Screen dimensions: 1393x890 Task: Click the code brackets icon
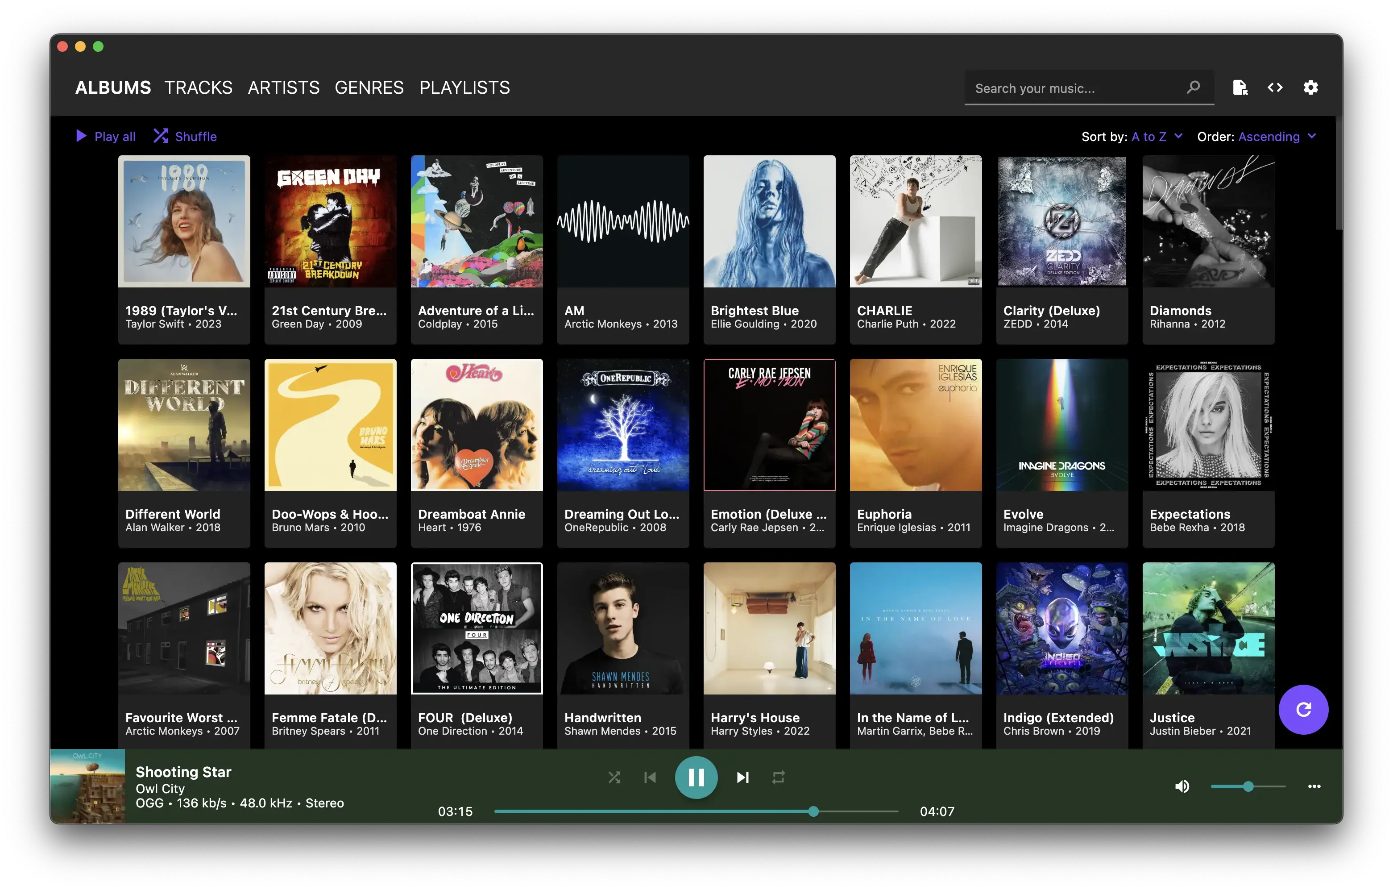[1275, 87]
